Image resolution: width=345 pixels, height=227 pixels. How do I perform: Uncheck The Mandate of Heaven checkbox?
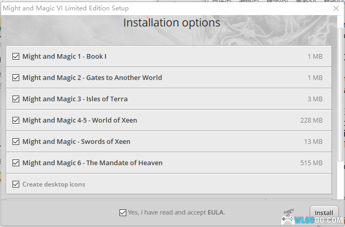(x=16, y=163)
